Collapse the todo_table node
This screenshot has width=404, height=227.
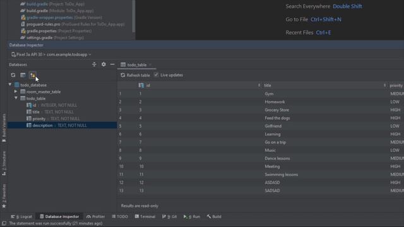coord(16,98)
